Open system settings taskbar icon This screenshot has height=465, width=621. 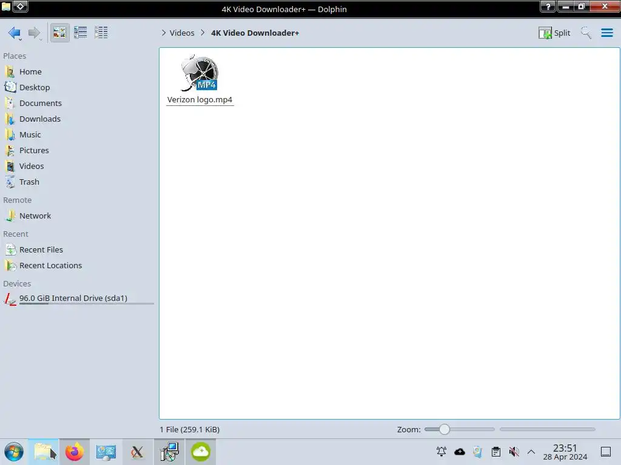[x=106, y=452]
